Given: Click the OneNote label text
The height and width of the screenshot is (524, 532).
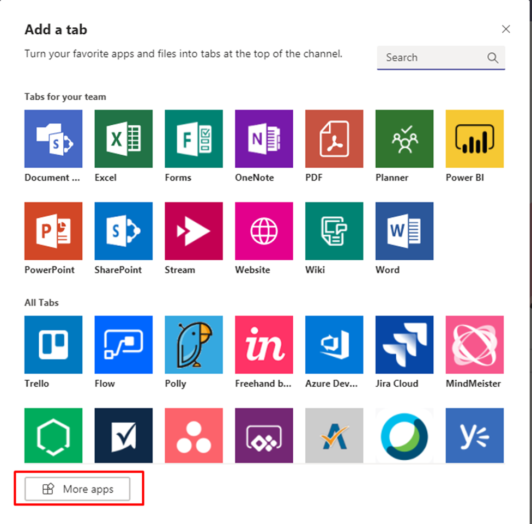Looking at the screenshot, I should pyautogui.click(x=255, y=178).
